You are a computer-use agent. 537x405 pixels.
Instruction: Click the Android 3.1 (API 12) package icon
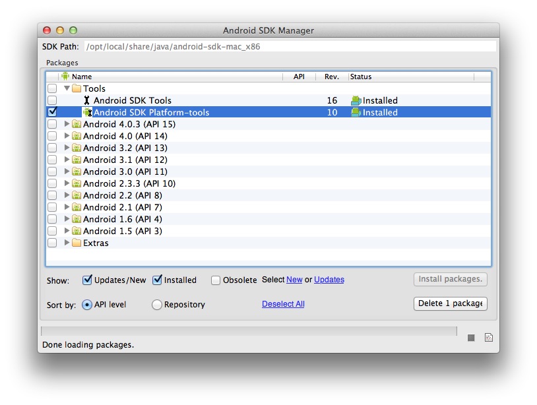coord(77,160)
